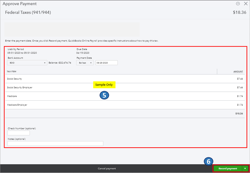Click the Check Number optional field

pyautogui.click(x=19, y=133)
